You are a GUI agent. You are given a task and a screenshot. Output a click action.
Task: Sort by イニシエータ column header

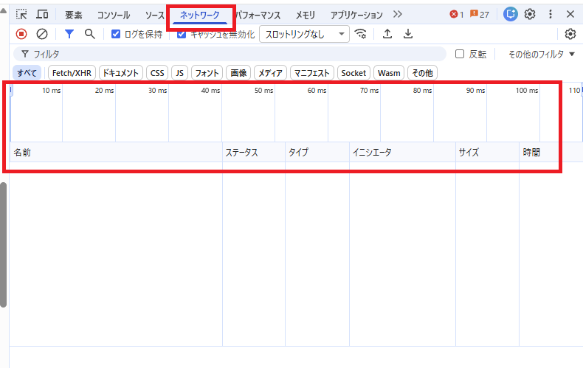pos(402,153)
